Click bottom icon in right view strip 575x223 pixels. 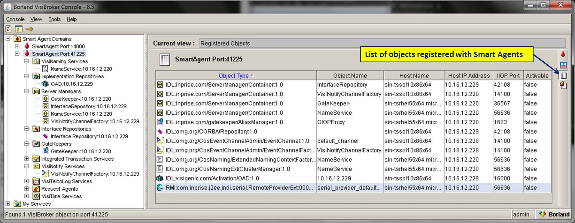click(563, 86)
